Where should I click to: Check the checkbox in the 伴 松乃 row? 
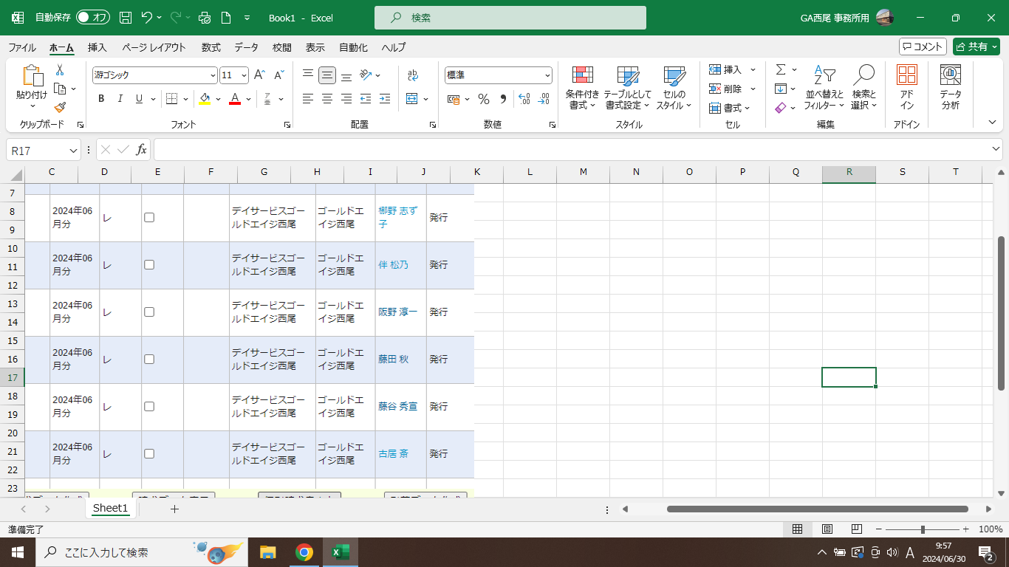tap(149, 265)
